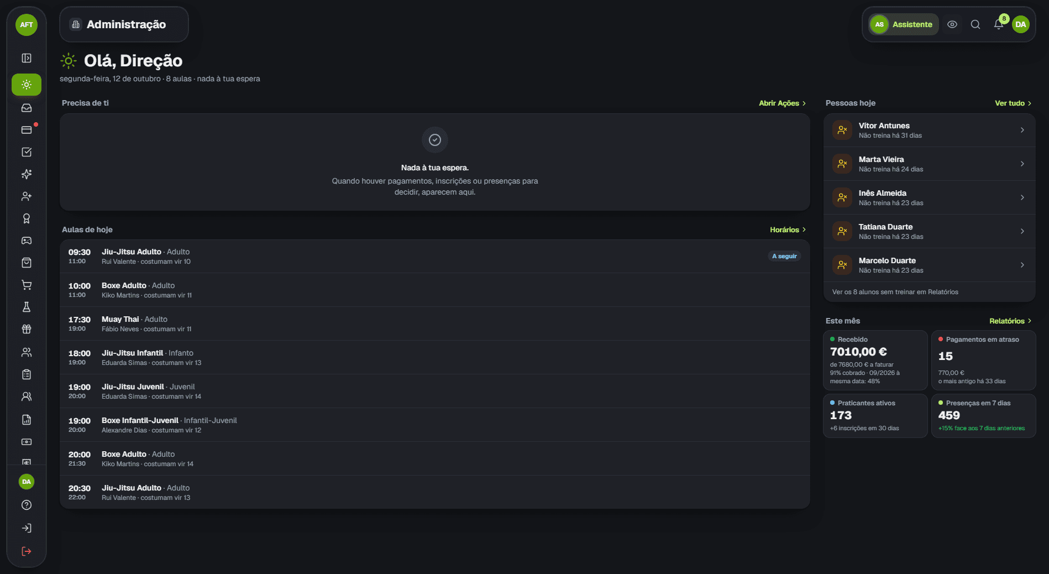Open the Pagamentos em atraso card
The width and height of the screenshot is (1049, 574).
tap(983, 361)
